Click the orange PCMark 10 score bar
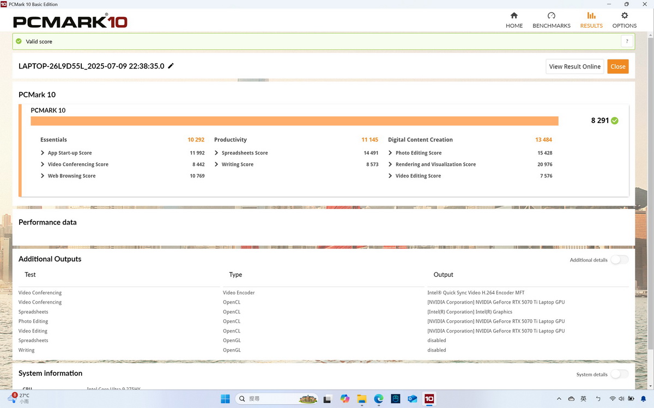The width and height of the screenshot is (654, 408). [294, 121]
